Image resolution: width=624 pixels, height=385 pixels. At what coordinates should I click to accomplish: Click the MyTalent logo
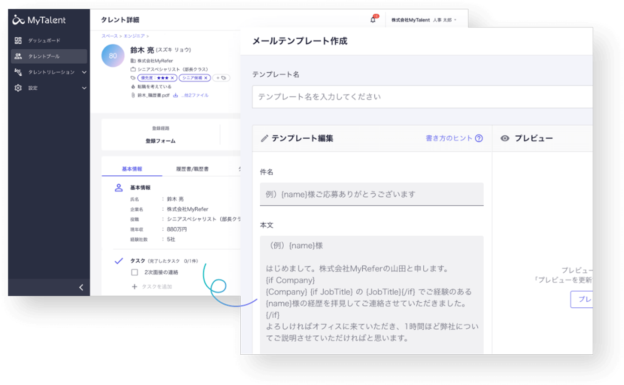pyautogui.click(x=39, y=20)
